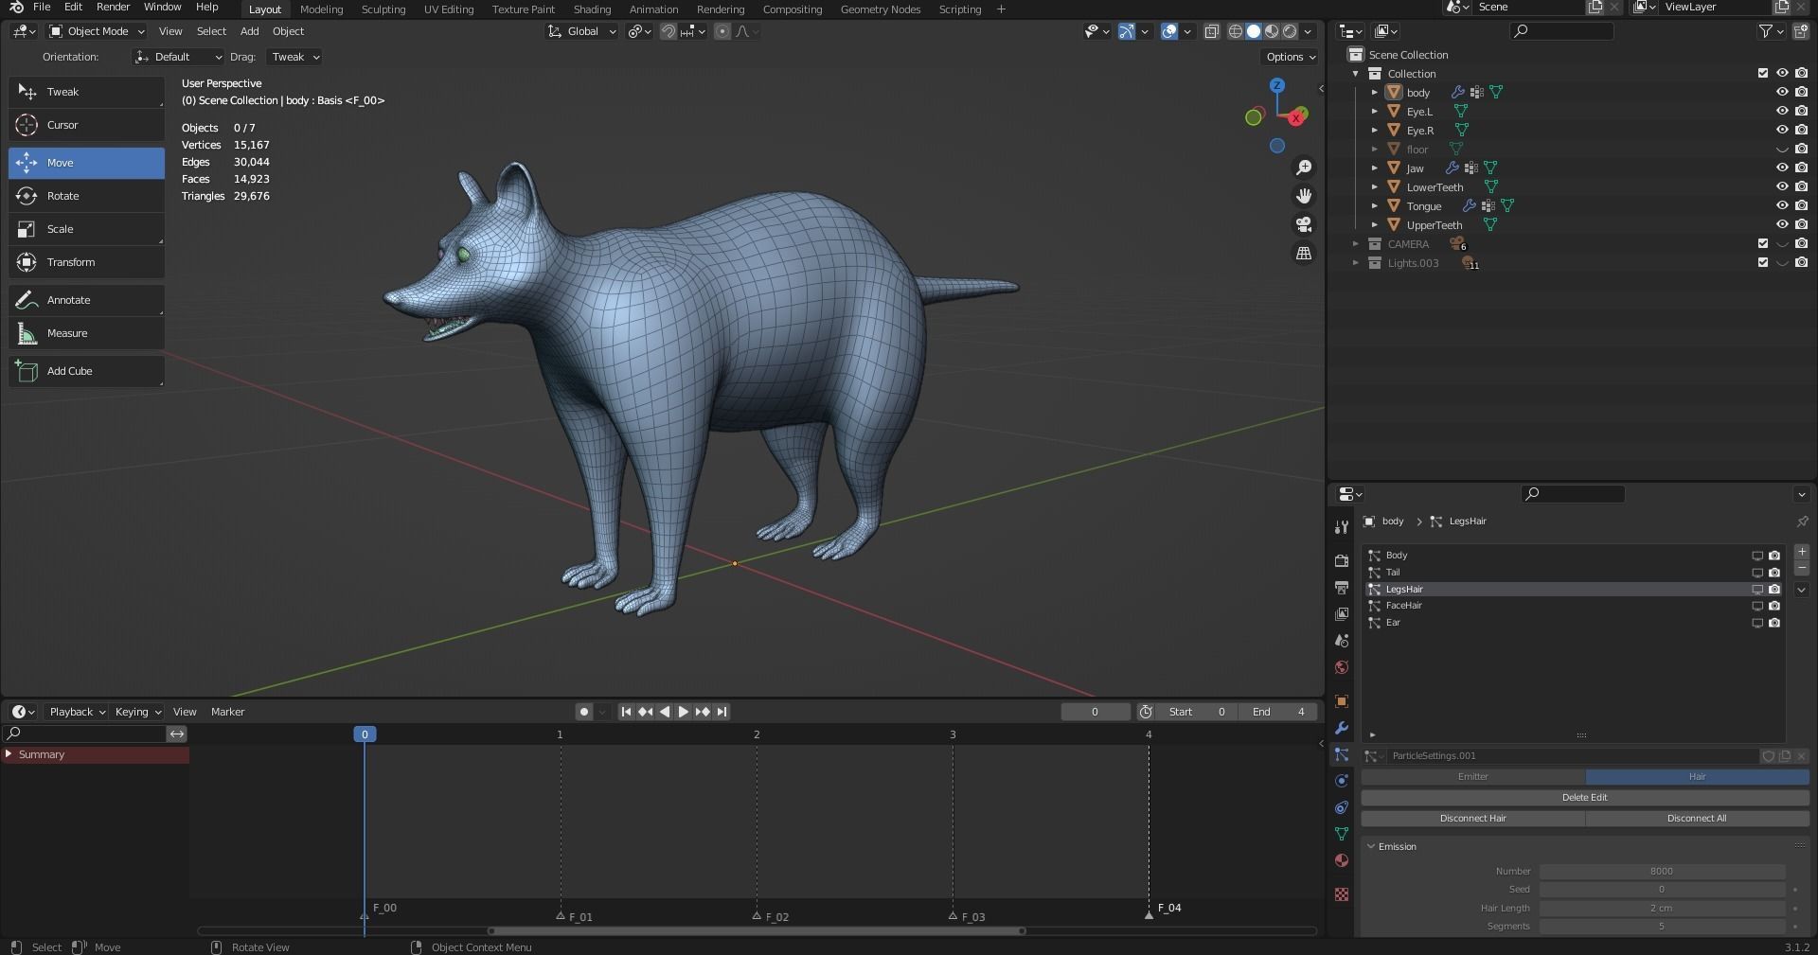Open the UV Editing workspace tab
Viewport: 1818px width, 955px height.
448,9
